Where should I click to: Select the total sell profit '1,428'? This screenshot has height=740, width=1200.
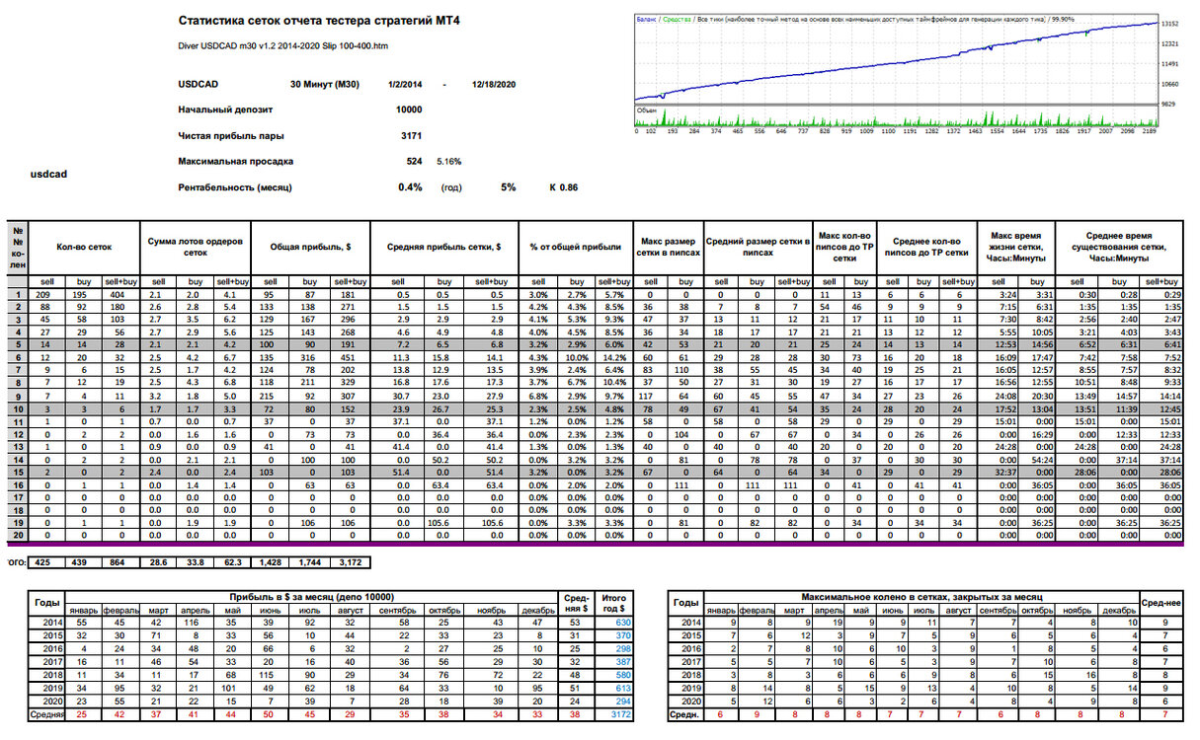point(270,561)
